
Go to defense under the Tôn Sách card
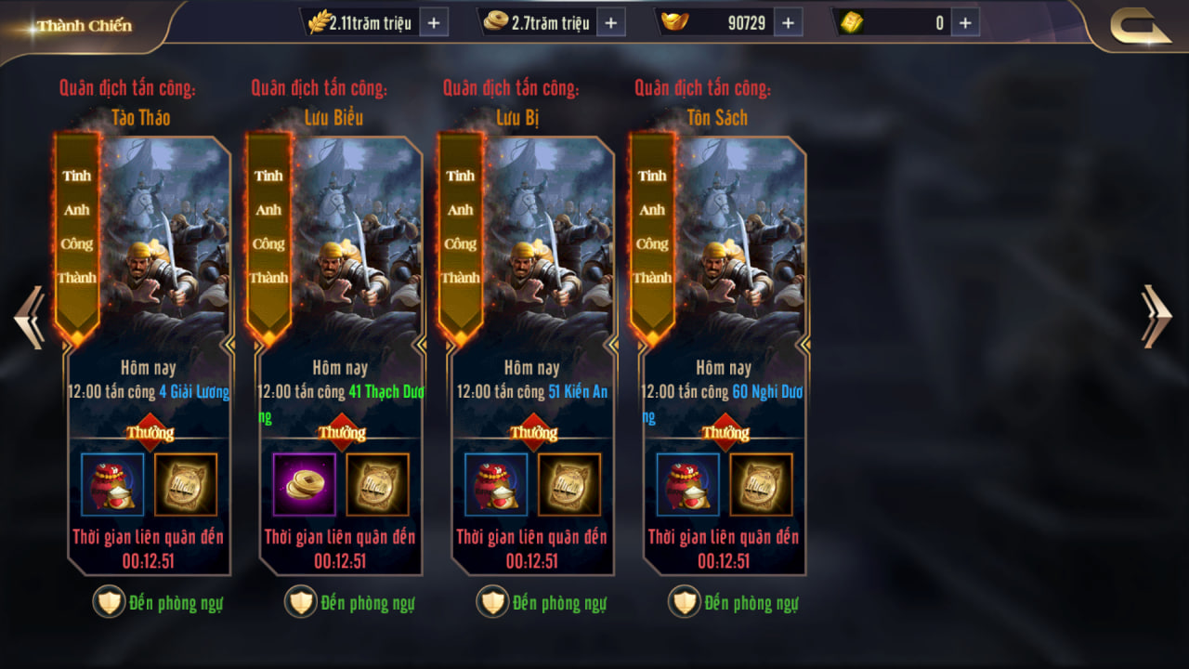tap(734, 602)
